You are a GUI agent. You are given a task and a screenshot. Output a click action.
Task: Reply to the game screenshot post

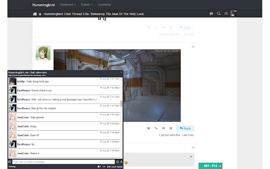click(185, 128)
